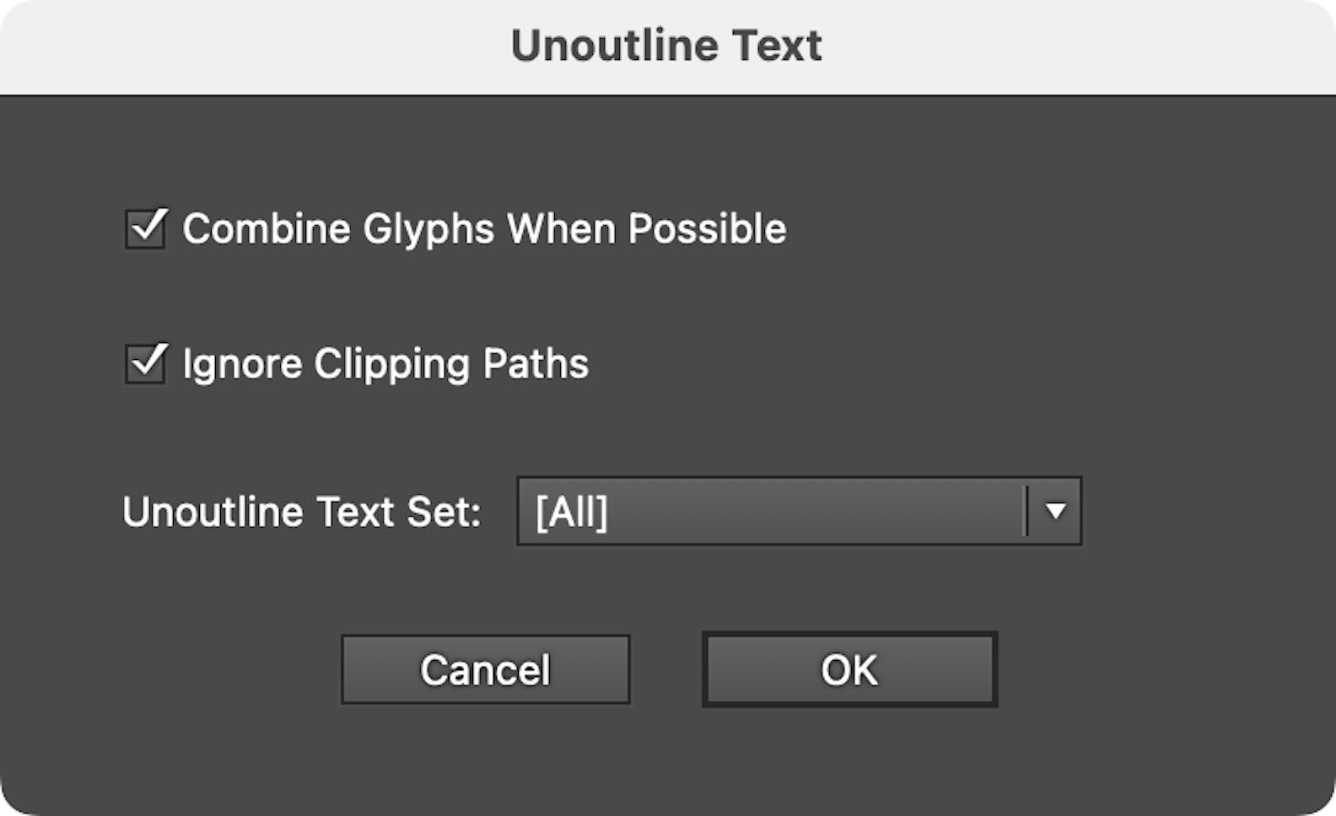Apply Unoutline Text settings with OK

pyautogui.click(x=849, y=670)
